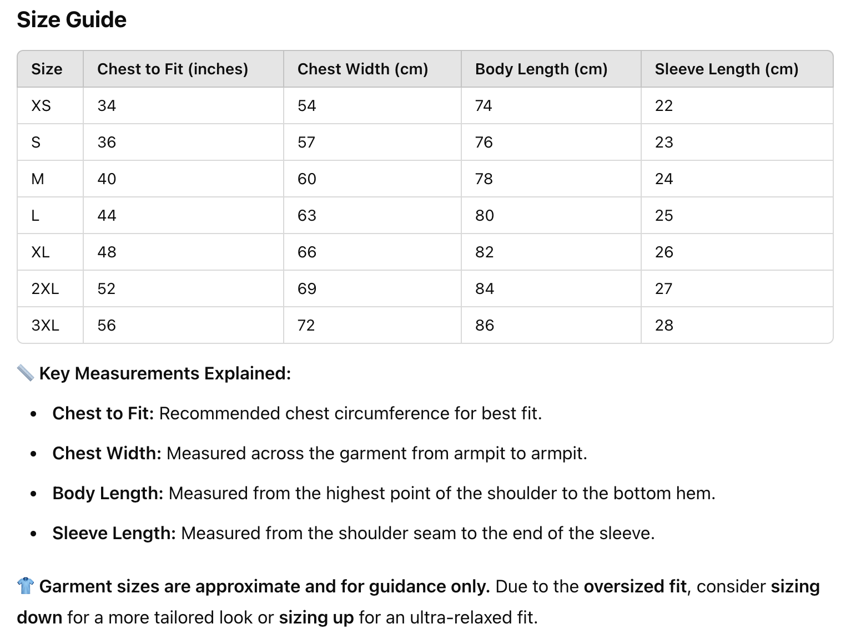Select the XS size row label
The width and height of the screenshot is (866, 639).
pos(41,106)
